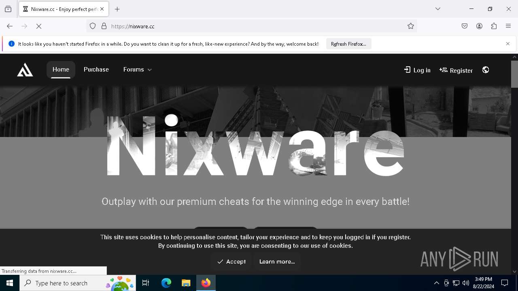518x291 pixels.
Task: Click the tracking protection shield icon
Action: [93, 26]
